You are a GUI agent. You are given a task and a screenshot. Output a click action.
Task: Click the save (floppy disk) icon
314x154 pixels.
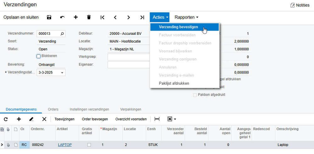click(49, 17)
